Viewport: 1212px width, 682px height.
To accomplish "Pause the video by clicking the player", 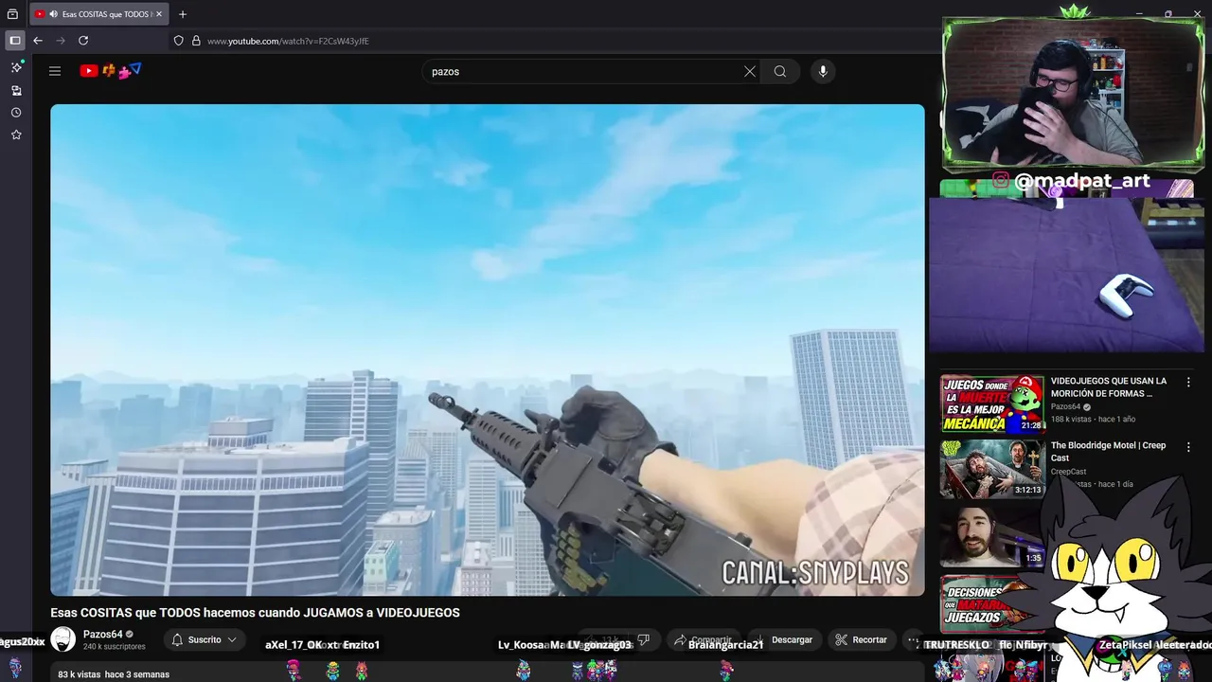I will point(488,350).
